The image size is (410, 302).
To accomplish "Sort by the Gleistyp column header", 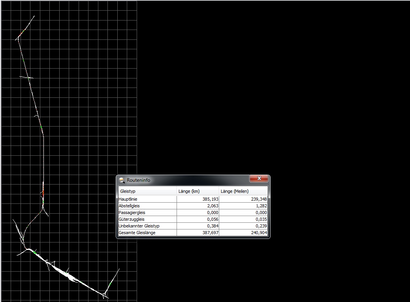I will (x=147, y=191).
